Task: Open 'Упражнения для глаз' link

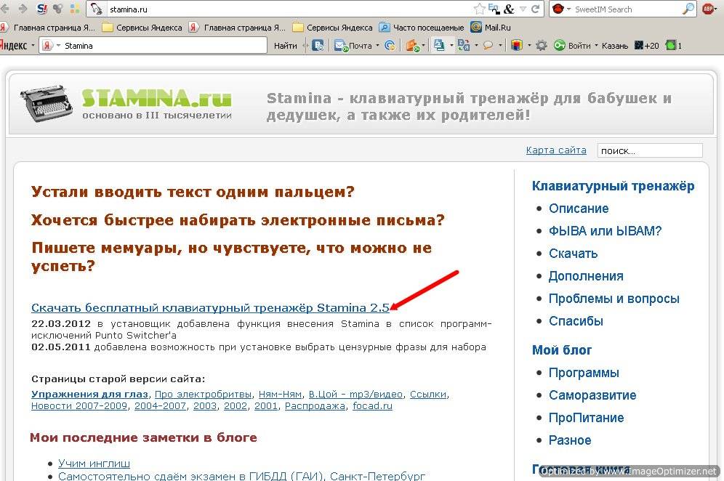Action: pyautogui.click(x=89, y=395)
